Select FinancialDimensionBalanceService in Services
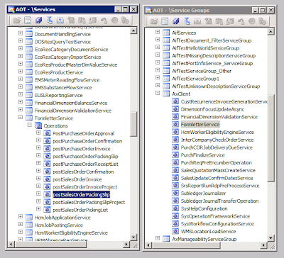Viewport: 284px width, 258px height. pyautogui.click(x=71, y=103)
